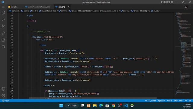This screenshot has width=193, height=109.
Task: Open notifications bell in status bar
Action: [190, 101]
